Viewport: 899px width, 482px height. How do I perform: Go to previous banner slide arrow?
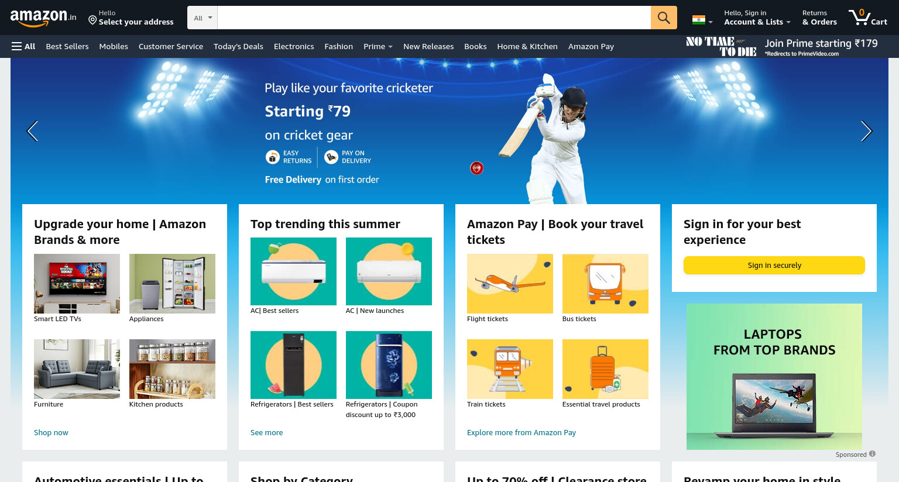point(33,131)
